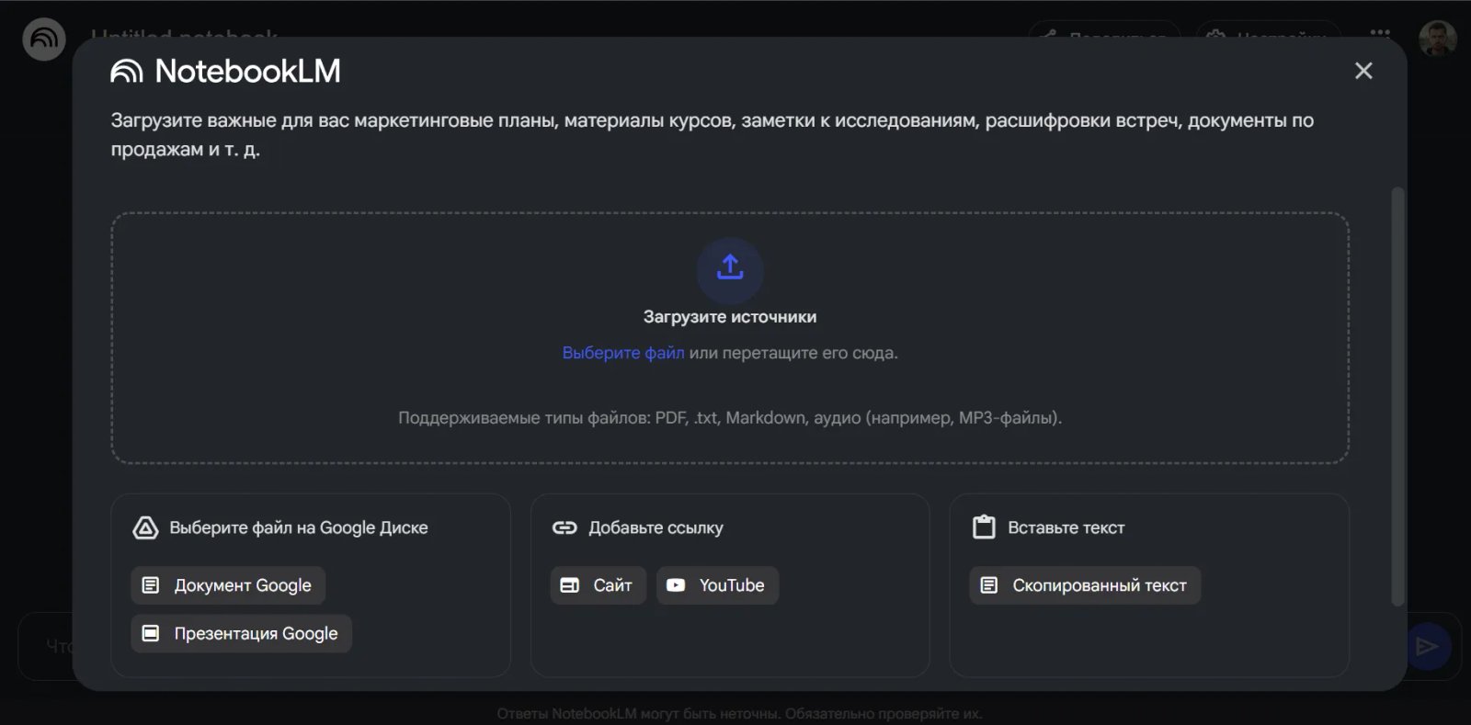This screenshot has width=1471, height=725.
Task: Click the 'Вставьте текст' heading text
Action: click(1066, 527)
